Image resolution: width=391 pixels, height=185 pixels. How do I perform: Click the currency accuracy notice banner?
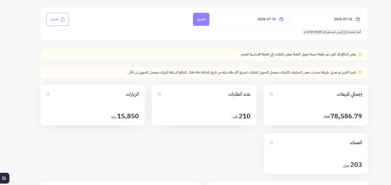click(x=204, y=54)
